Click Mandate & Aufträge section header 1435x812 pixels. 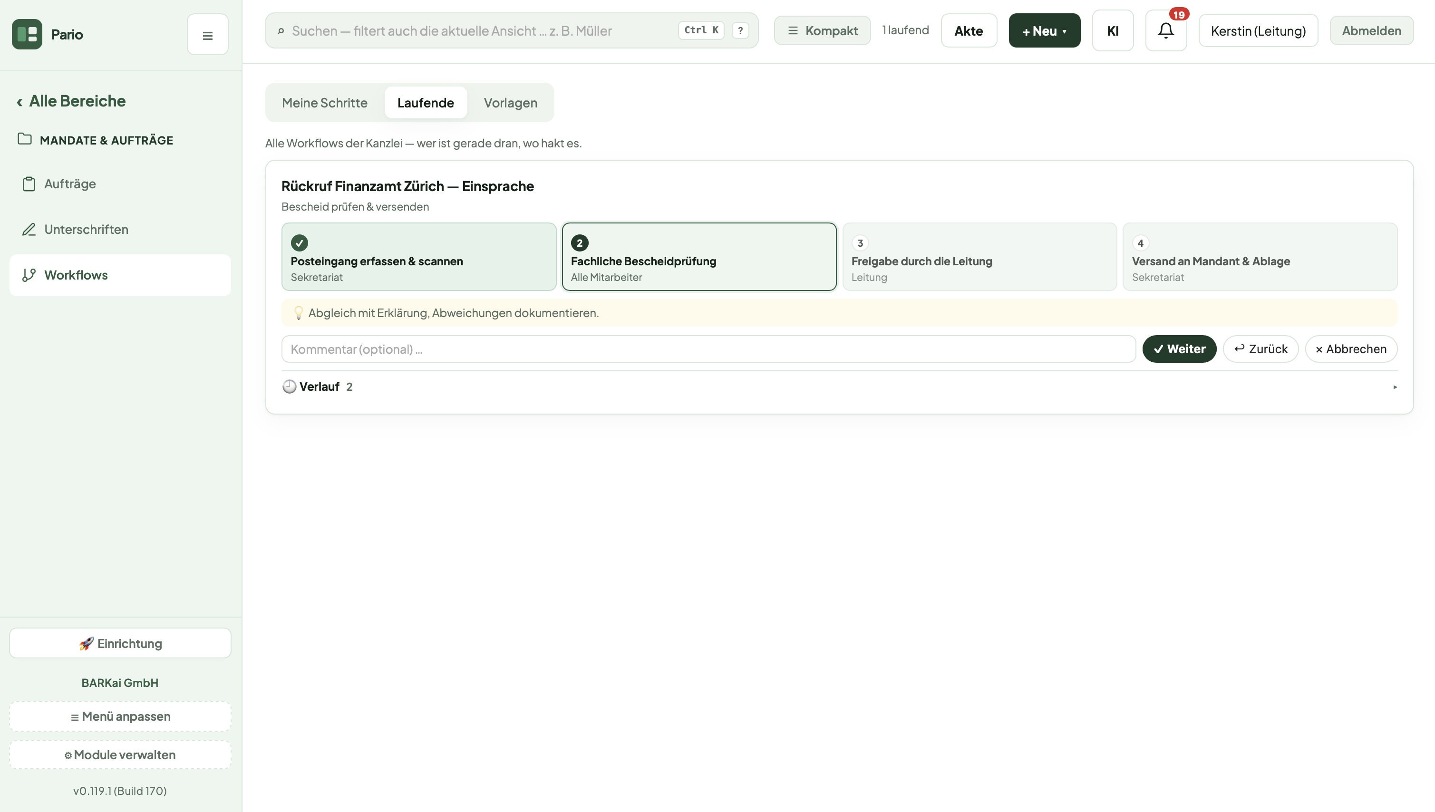(107, 140)
